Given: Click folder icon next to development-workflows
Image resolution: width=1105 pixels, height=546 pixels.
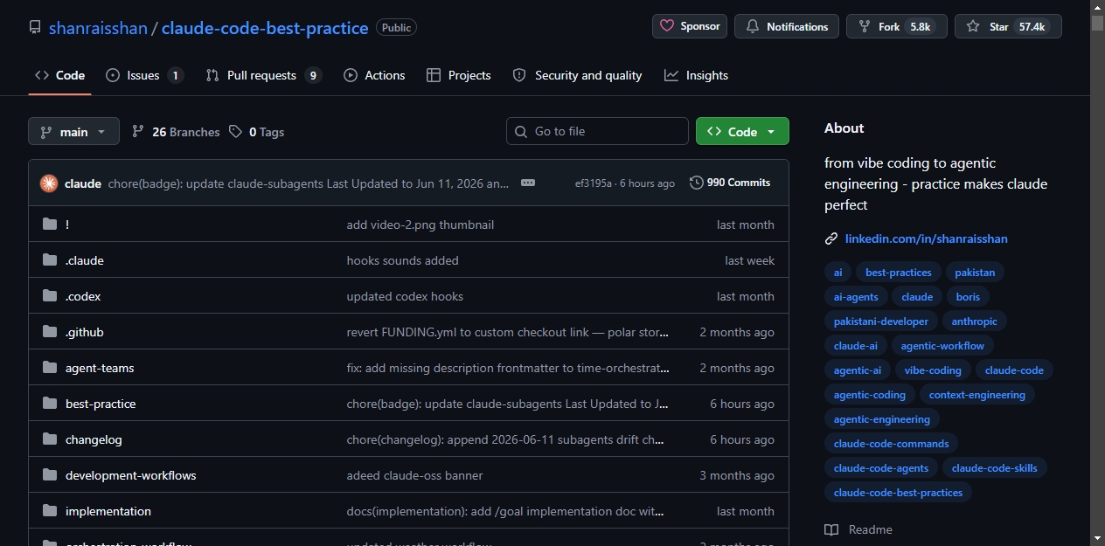Looking at the screenshot, I should coord(50,475).
